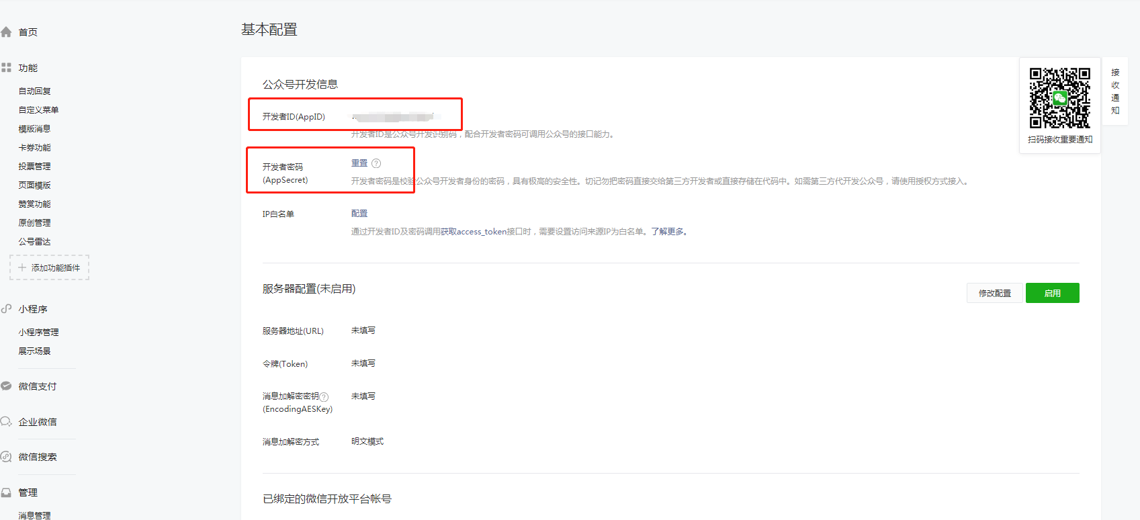Click 服务器配置(未启用) heading
Viewport: 1140px width, 520px height.
pos(309,289)
